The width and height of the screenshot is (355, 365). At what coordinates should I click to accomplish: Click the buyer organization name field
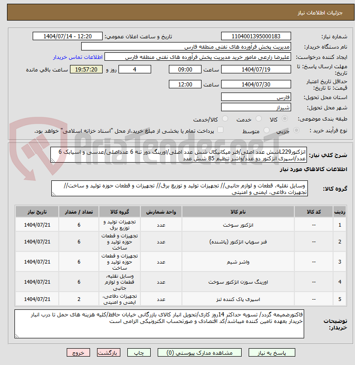[186, 47]
